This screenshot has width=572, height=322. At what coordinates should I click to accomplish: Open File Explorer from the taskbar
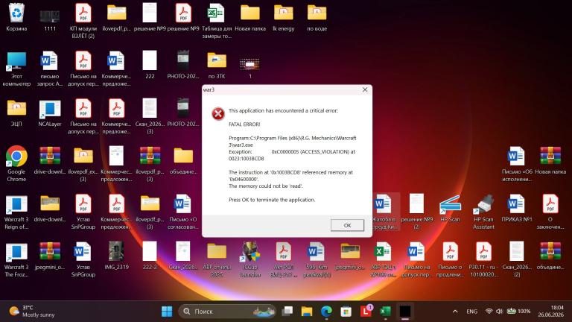[307, 312]
